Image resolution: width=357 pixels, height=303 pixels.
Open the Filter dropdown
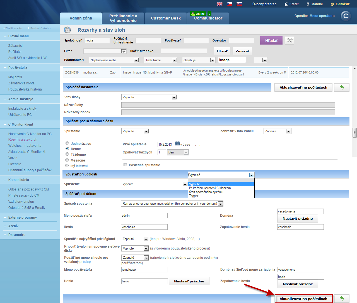(105, 51)
